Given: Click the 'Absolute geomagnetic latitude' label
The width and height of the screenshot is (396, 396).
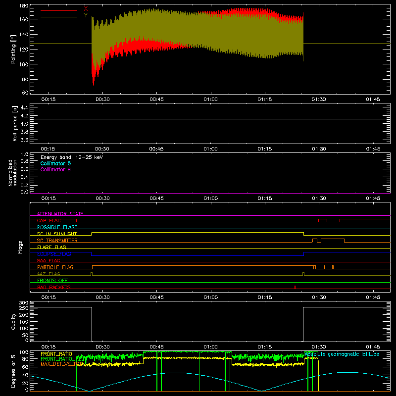Looking at the screenshot, I should (x=342, y=354).
